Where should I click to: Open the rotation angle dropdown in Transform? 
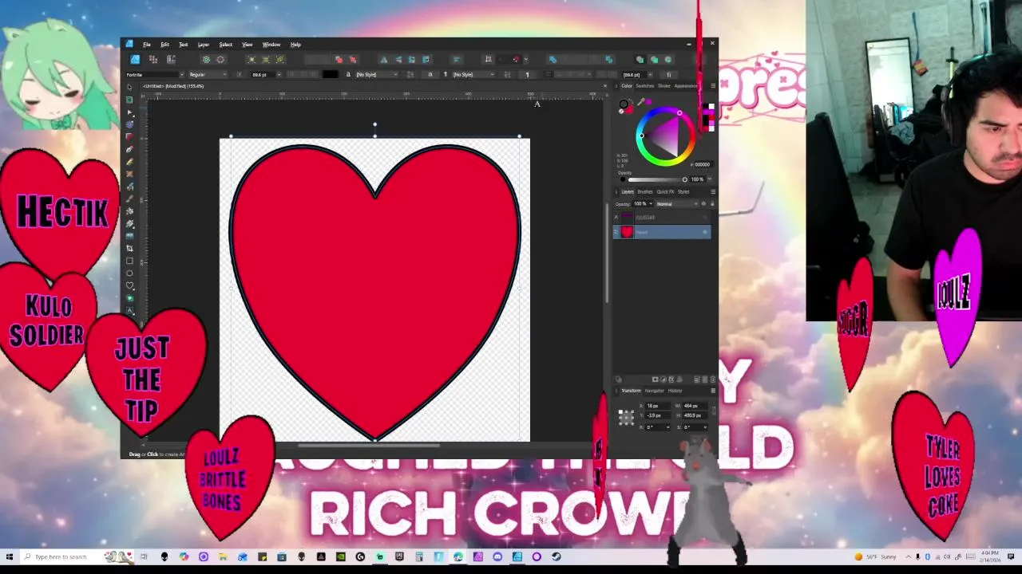667,427
